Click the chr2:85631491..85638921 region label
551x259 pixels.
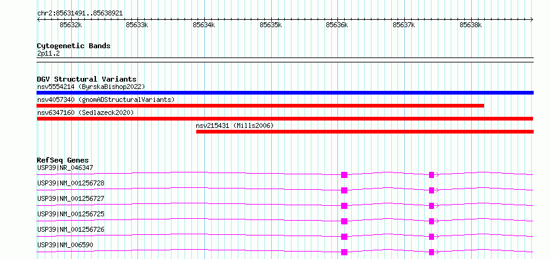click(80, 14)
